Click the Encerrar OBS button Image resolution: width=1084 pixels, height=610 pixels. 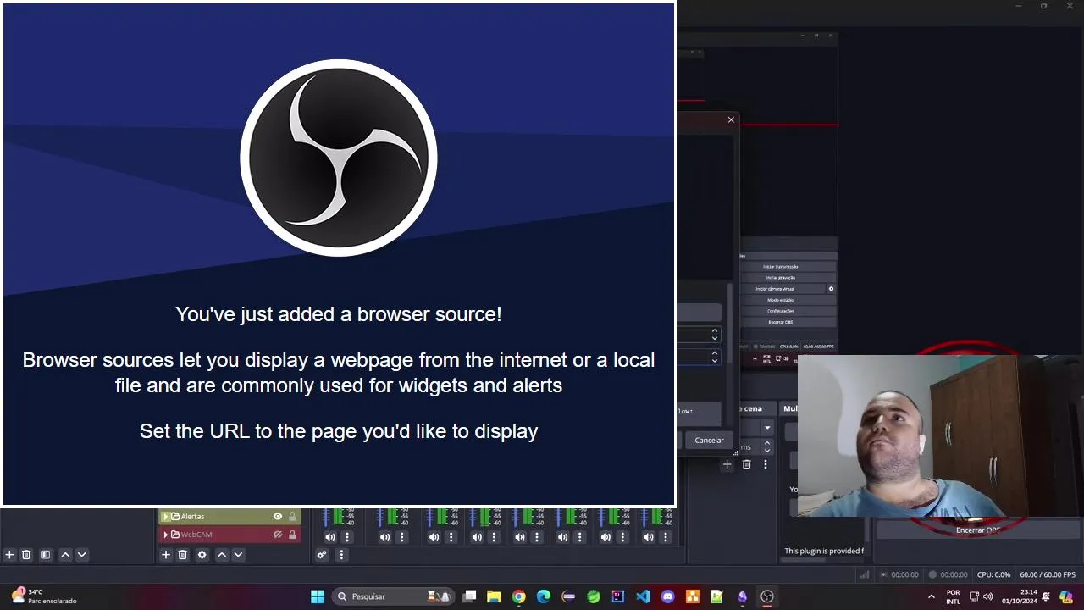(x=978, y=530)
